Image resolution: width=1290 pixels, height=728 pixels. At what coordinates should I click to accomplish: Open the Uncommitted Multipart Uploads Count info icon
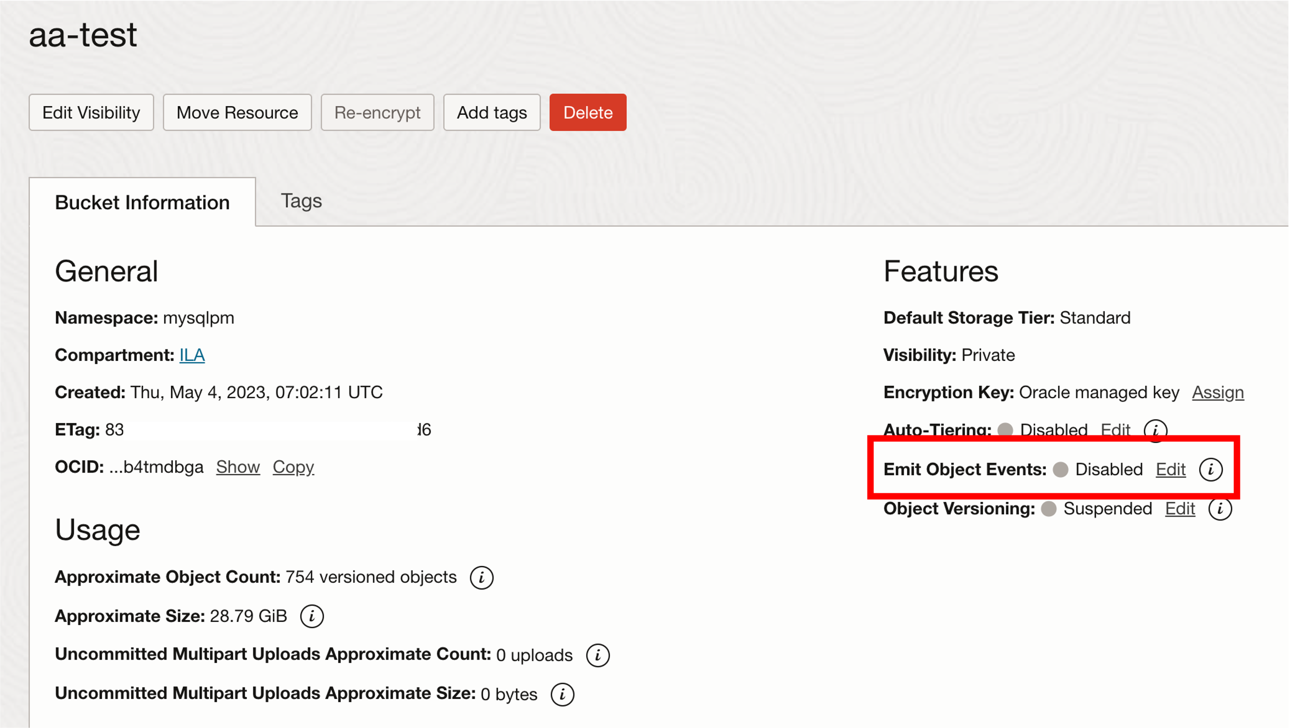[x=597, y=655]
